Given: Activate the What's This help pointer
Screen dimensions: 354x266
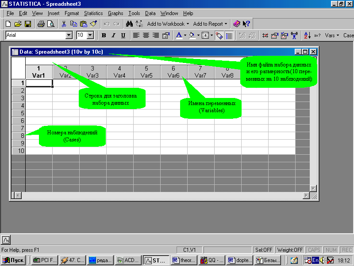Looking at the screenshot, I should tap(246, 24).
